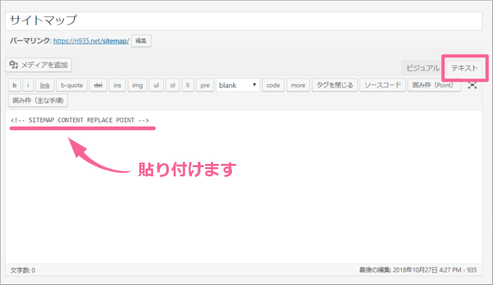Click the ソースコード button

(383, 85)
